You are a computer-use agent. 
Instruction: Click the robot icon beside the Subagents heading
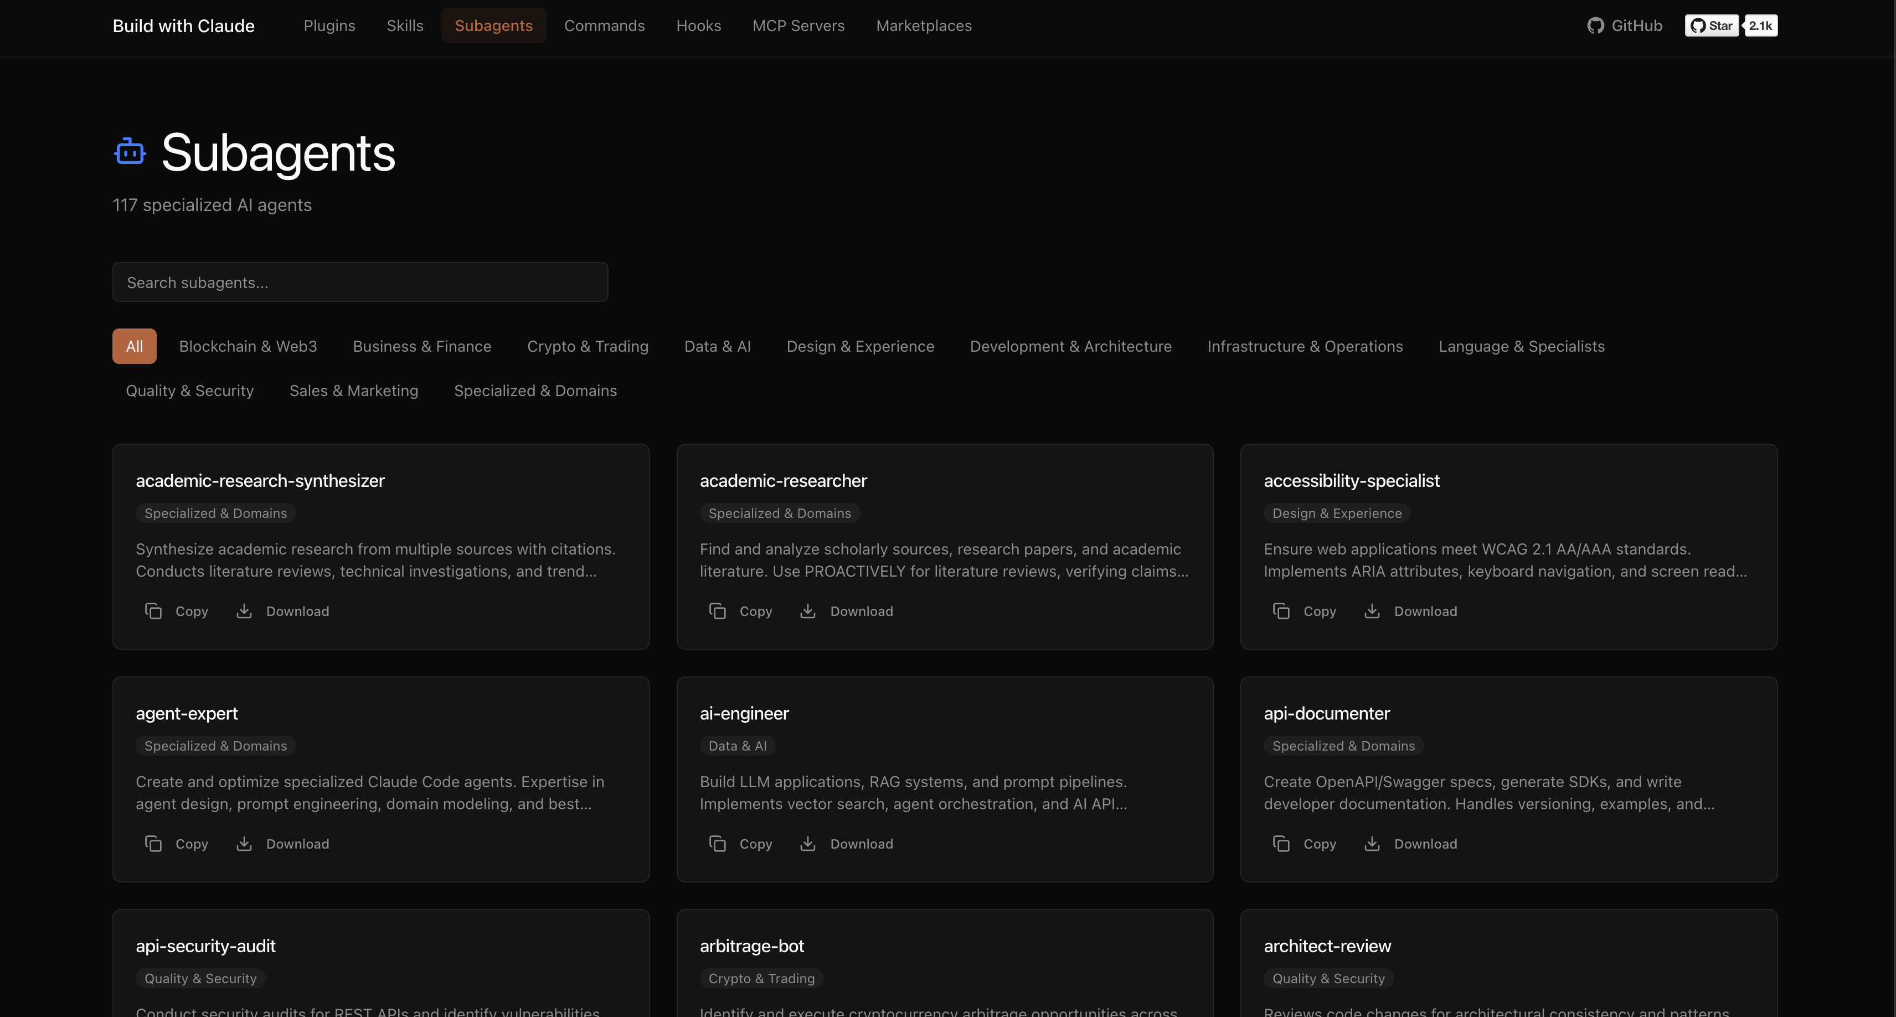130,152
